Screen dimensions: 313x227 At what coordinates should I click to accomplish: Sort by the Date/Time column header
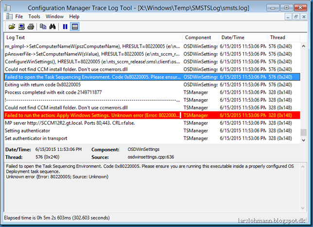click(x=243, y=38)
